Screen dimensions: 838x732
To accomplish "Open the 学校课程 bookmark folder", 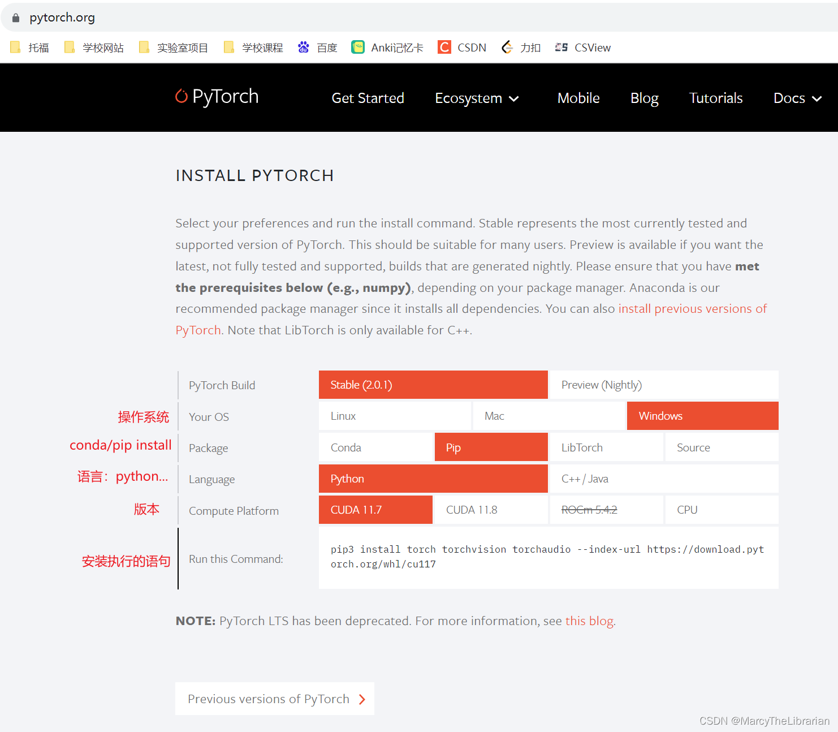I will pyautogui.click(x=253, y=48).
